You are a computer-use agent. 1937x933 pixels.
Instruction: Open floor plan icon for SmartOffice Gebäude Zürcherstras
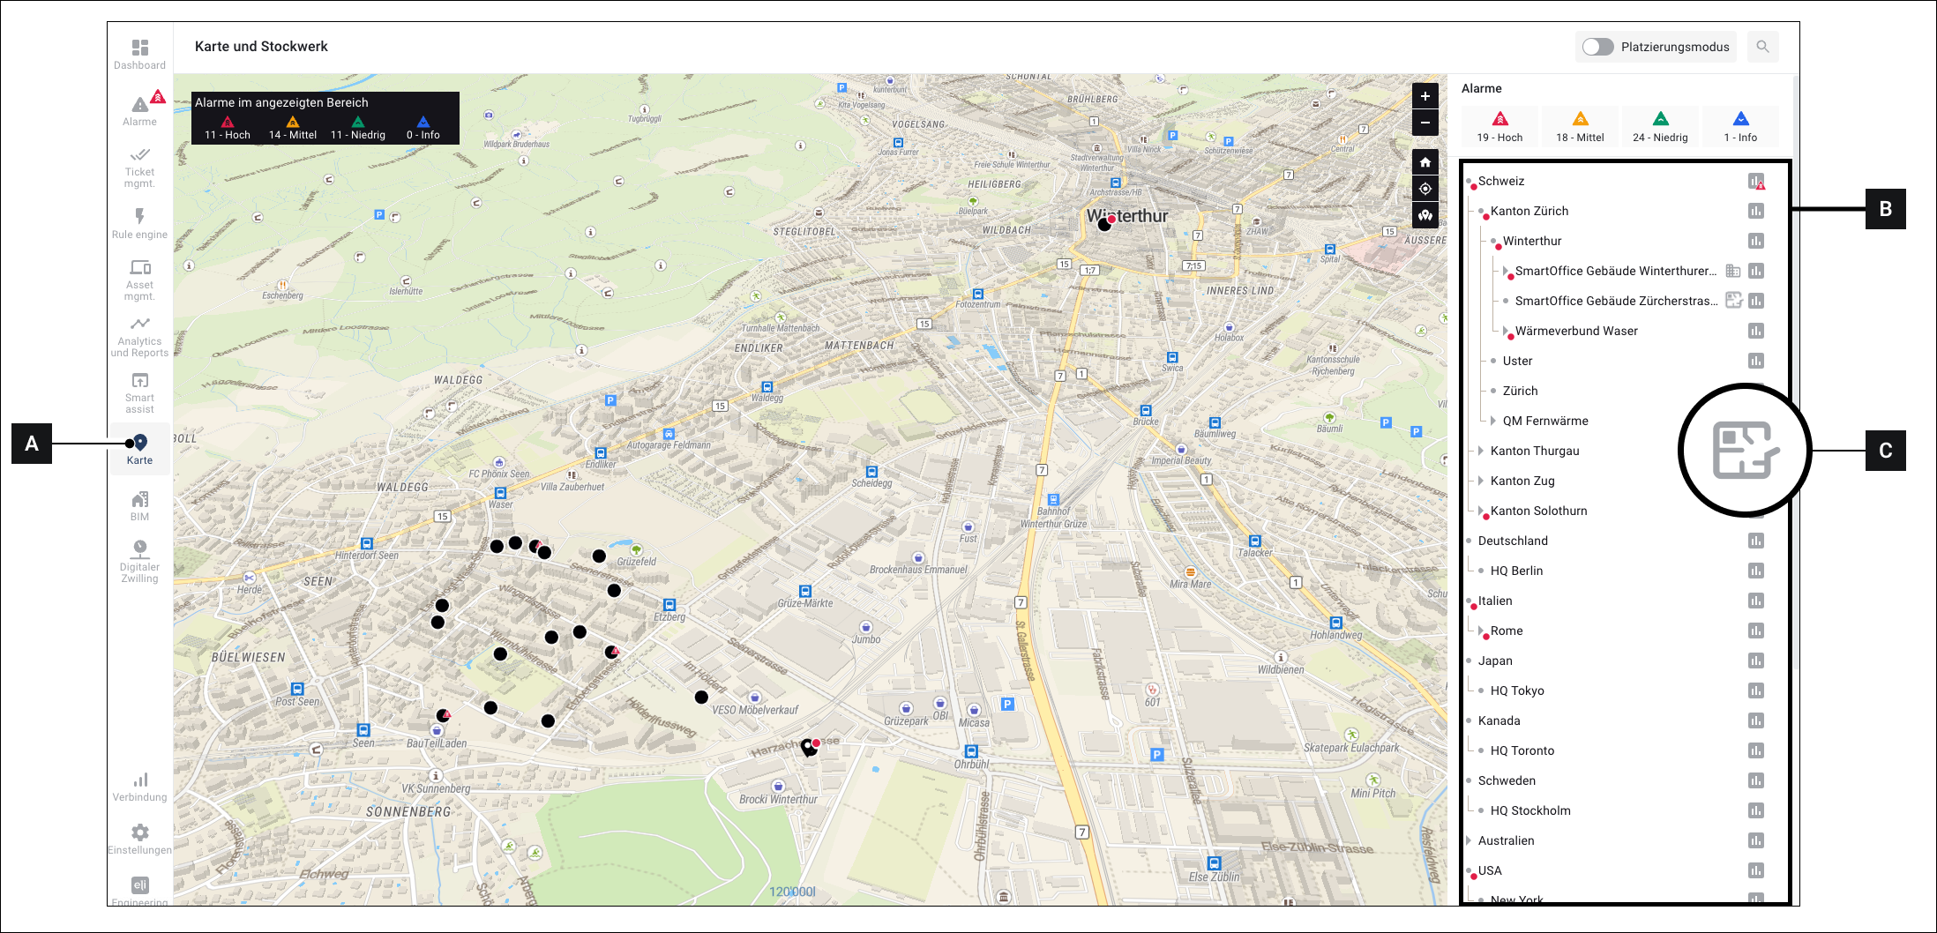pyautogui.click(x=1733, y=301)
